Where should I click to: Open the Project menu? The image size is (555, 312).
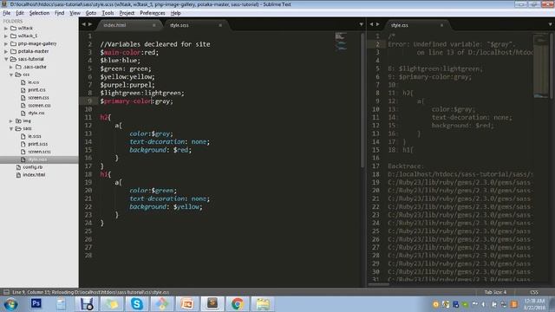[x=127, y=13]
